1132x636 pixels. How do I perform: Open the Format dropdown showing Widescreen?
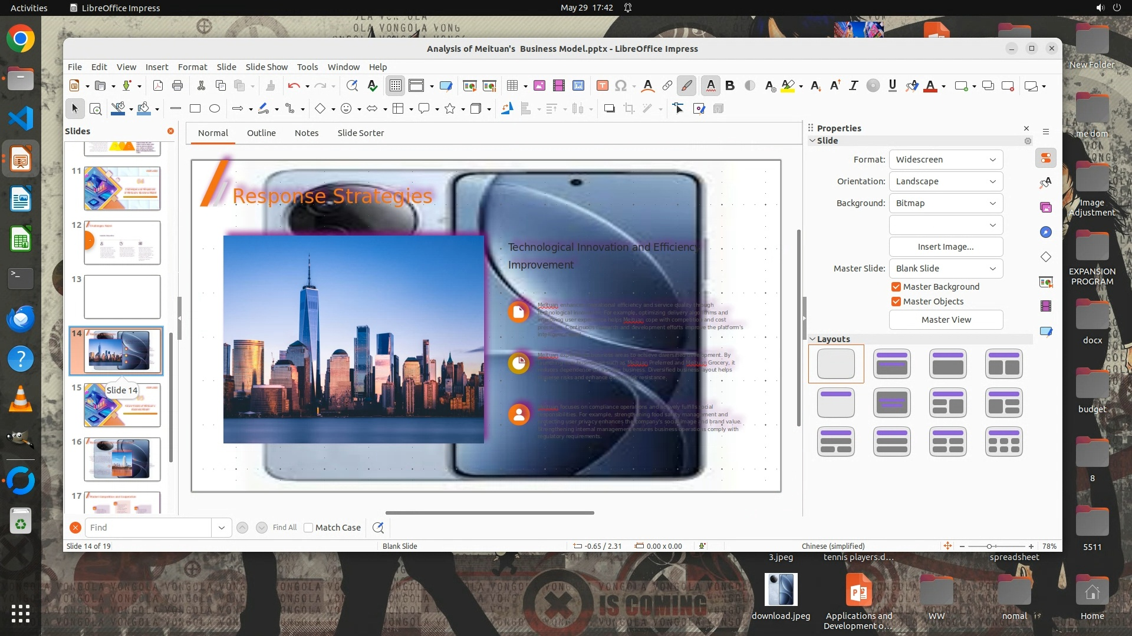coord(946,160)
